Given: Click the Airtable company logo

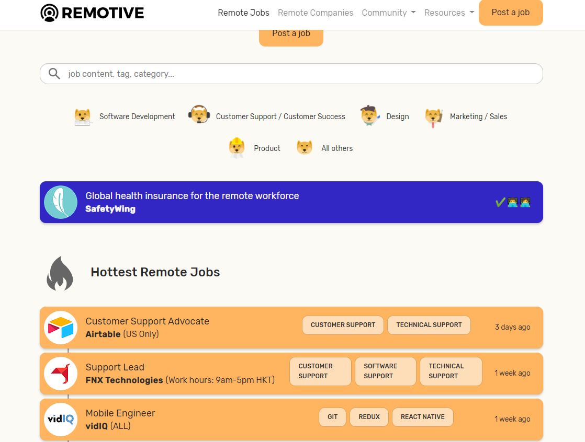Looking at the screenshot, I should coord(61,328).
